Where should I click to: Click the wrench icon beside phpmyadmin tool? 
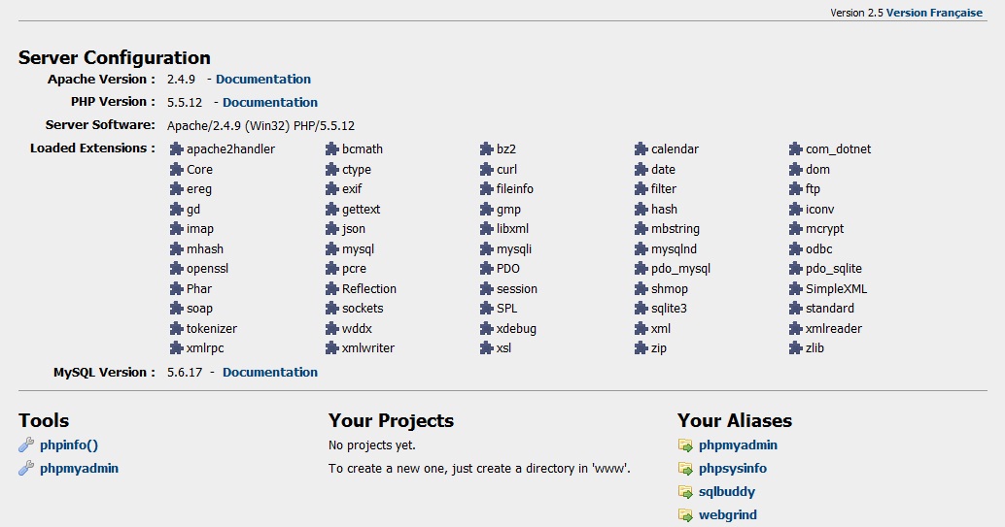26,469
